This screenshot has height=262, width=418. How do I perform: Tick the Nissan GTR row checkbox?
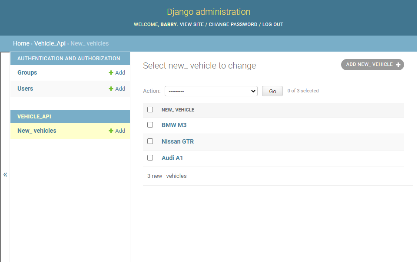pos(150,141)
